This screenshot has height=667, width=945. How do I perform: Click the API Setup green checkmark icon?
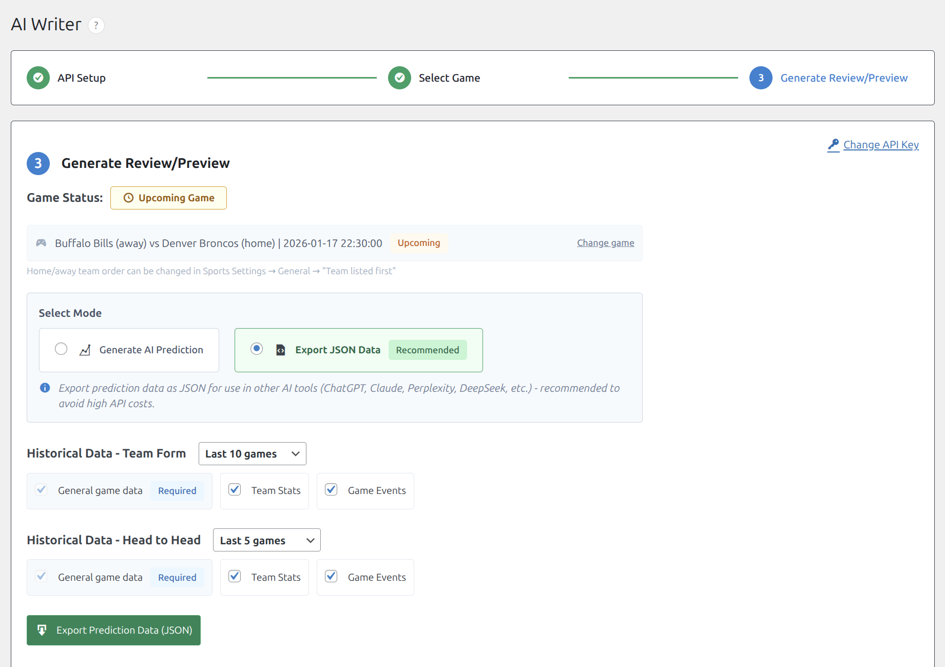38,78
